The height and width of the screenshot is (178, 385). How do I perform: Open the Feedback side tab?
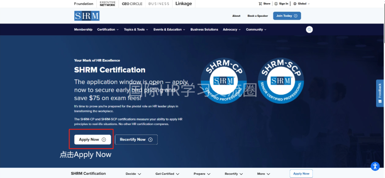tap(380, 93)
